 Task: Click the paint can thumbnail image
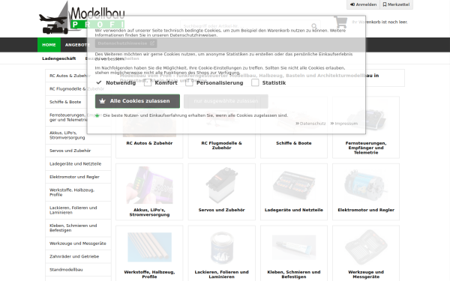coord(221,248)
